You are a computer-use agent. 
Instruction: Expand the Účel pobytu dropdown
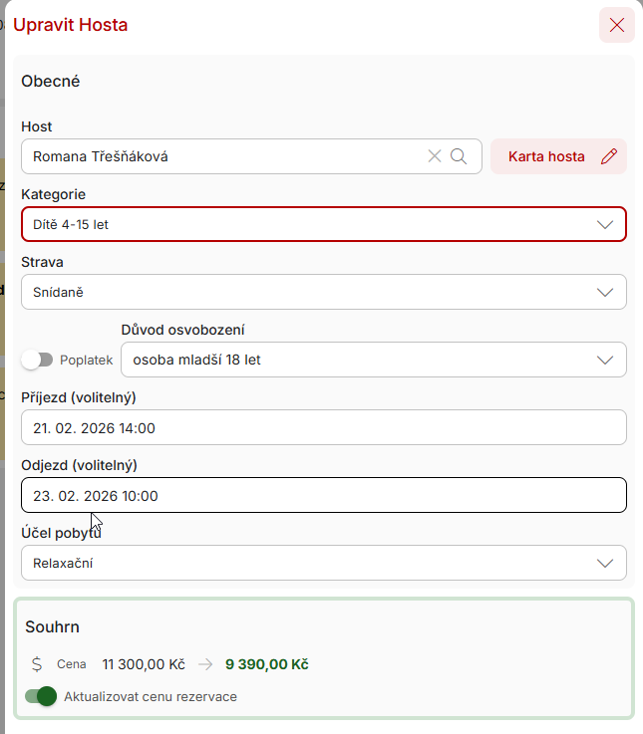[x=323, y=563]
